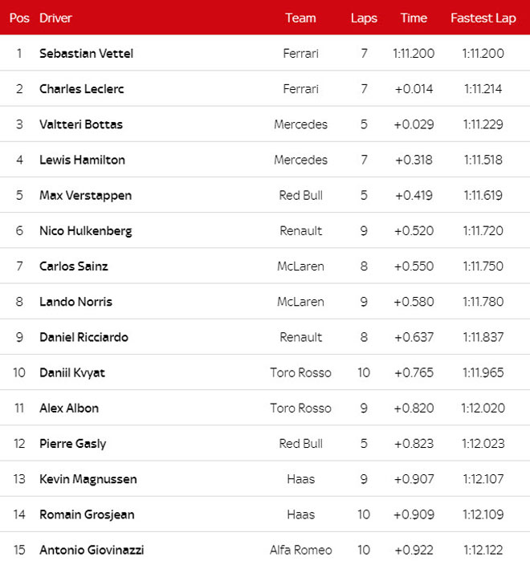530x565 pixels.
Task: Select driver Charles Leclerc
Action: pyautogui.click(x=82, y=89)
